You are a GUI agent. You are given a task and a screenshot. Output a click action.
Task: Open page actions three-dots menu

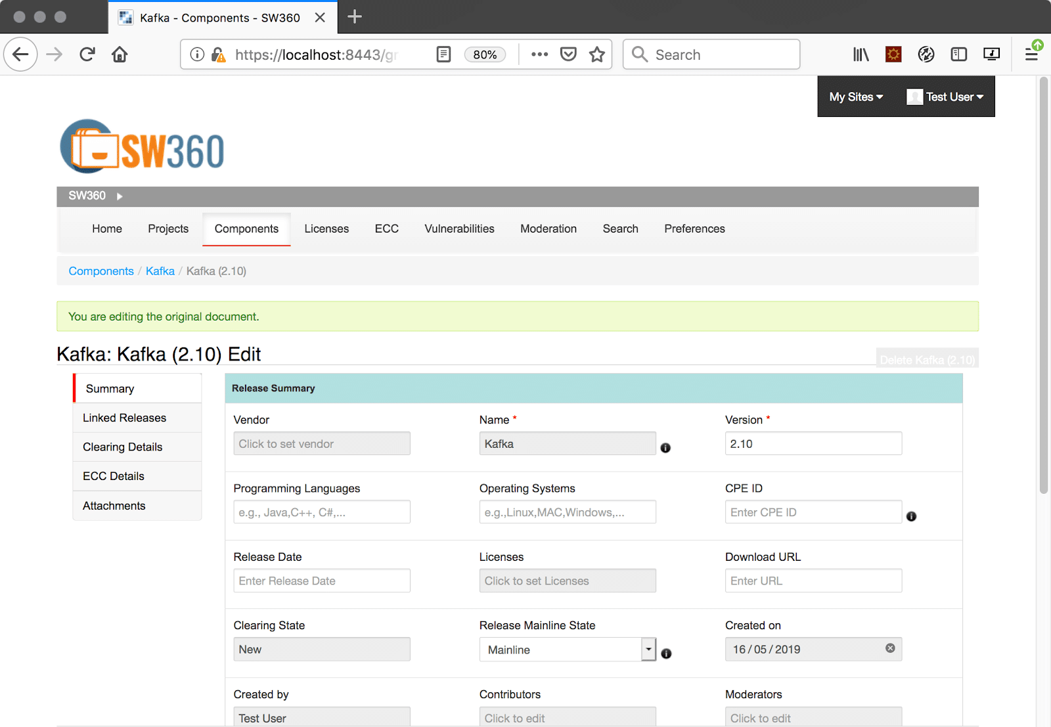(539, 54)
